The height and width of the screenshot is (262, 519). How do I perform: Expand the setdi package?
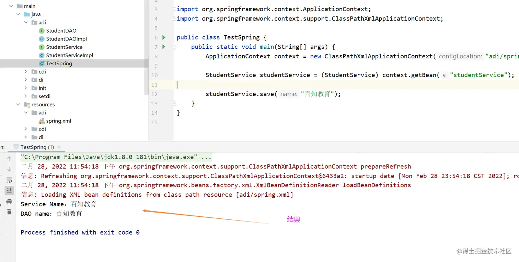pos(26,96)
